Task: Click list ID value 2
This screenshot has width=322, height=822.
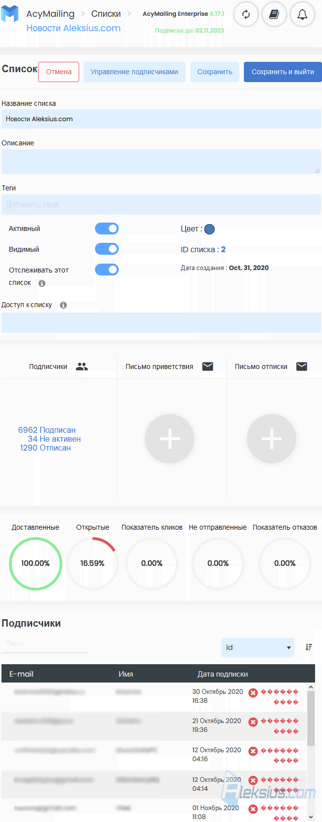Action: coord(223,249)
